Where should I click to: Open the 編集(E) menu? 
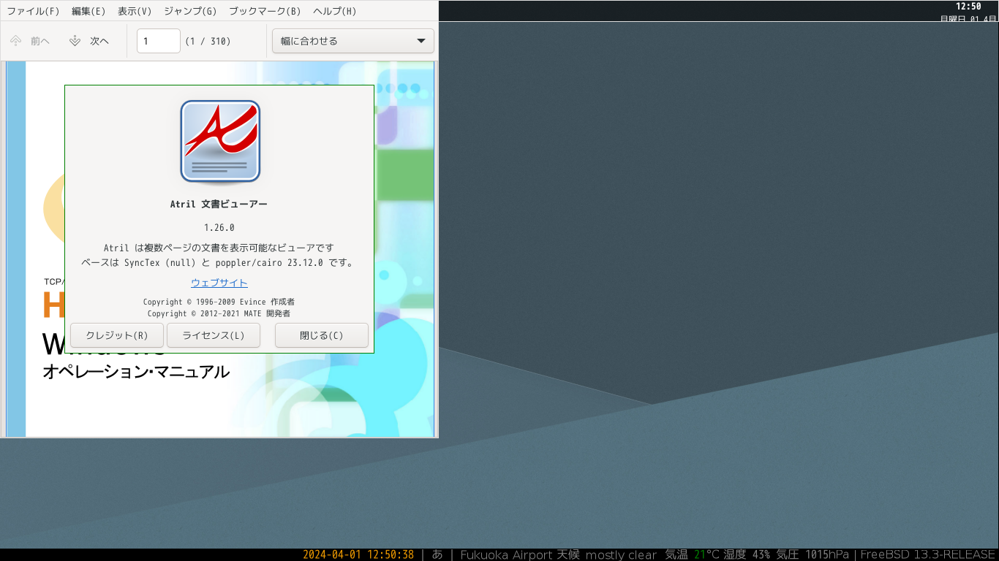[88, 11]
